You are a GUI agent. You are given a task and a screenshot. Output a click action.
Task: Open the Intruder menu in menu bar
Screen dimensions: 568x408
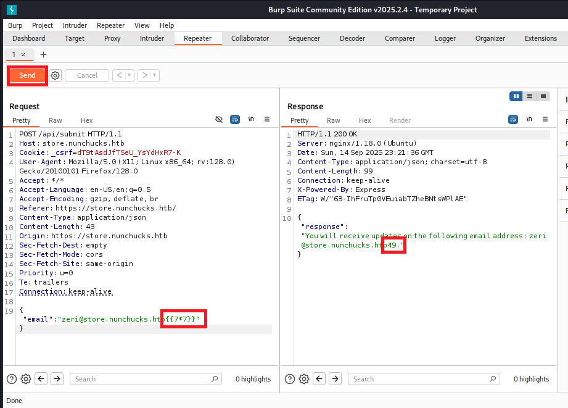75,25
